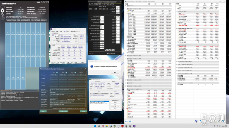Screen dimensions: 229x128
Task: Click the blue info icon in TestMem5 message dialog
Action: (x=92, y=66)
